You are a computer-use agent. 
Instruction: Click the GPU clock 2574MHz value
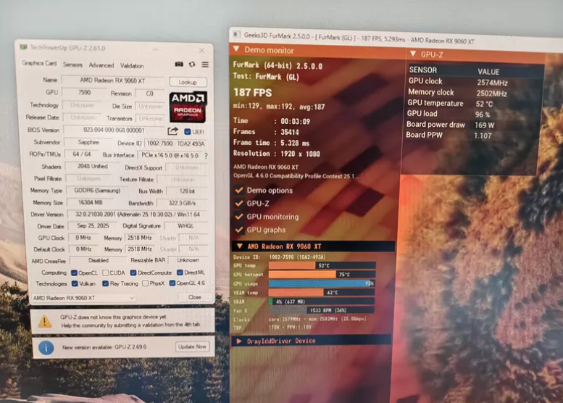pyautogui.click(x=492, y=83)
